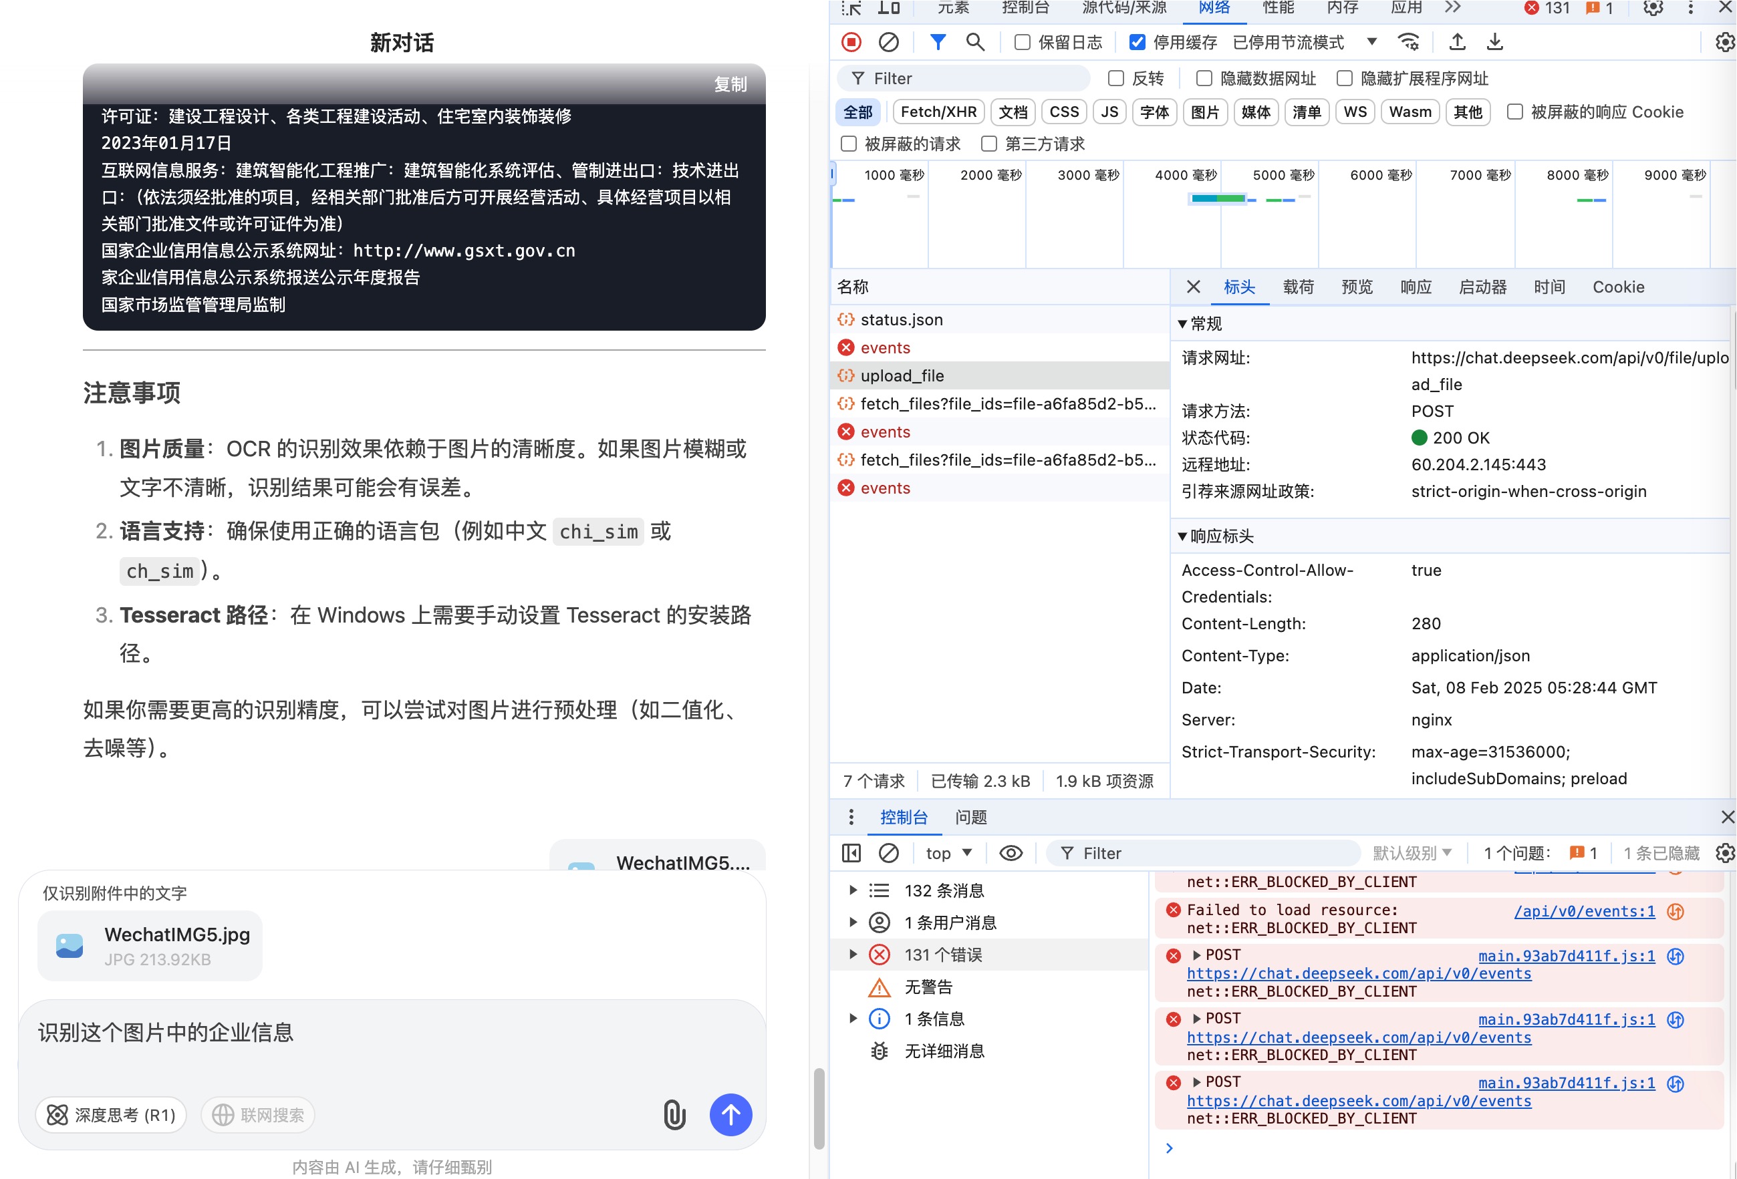Viewport: 1737px width, 1179px height.
Task: Filter requests by Fetch/XHR
Action: click(x=939, y=112)
